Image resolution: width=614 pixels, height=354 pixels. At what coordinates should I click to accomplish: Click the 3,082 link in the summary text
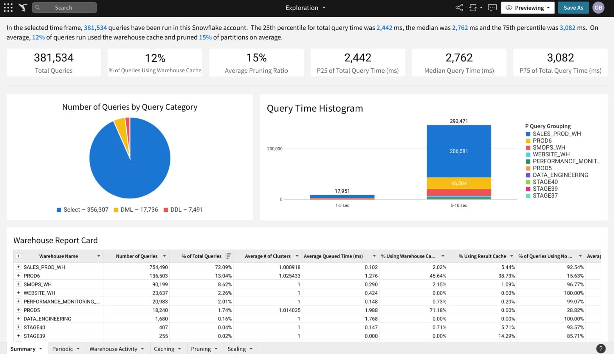(x=567, y=28)
